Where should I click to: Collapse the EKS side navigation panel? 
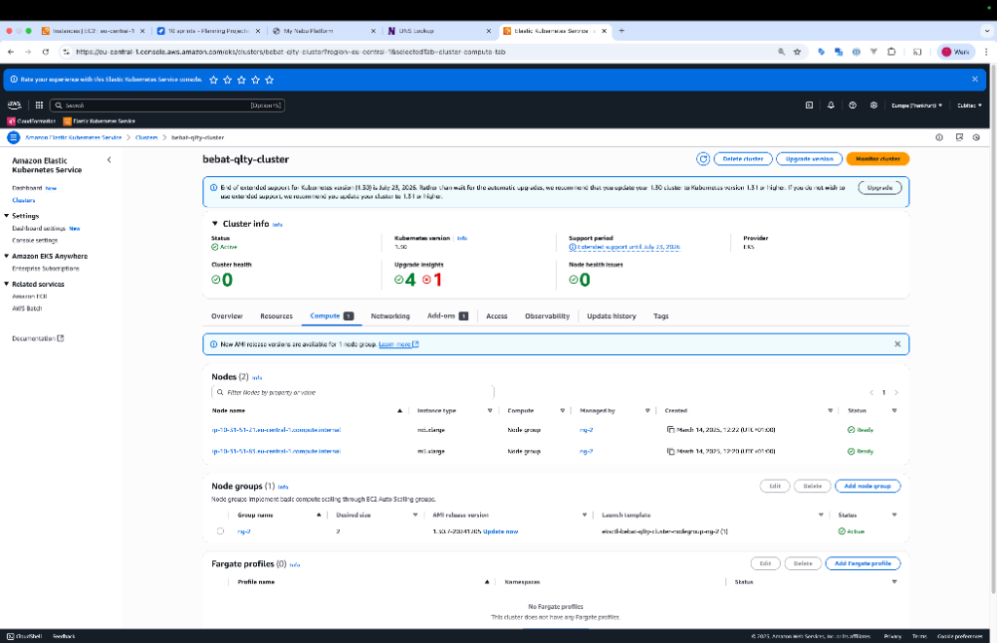click(x=109, y=161)
